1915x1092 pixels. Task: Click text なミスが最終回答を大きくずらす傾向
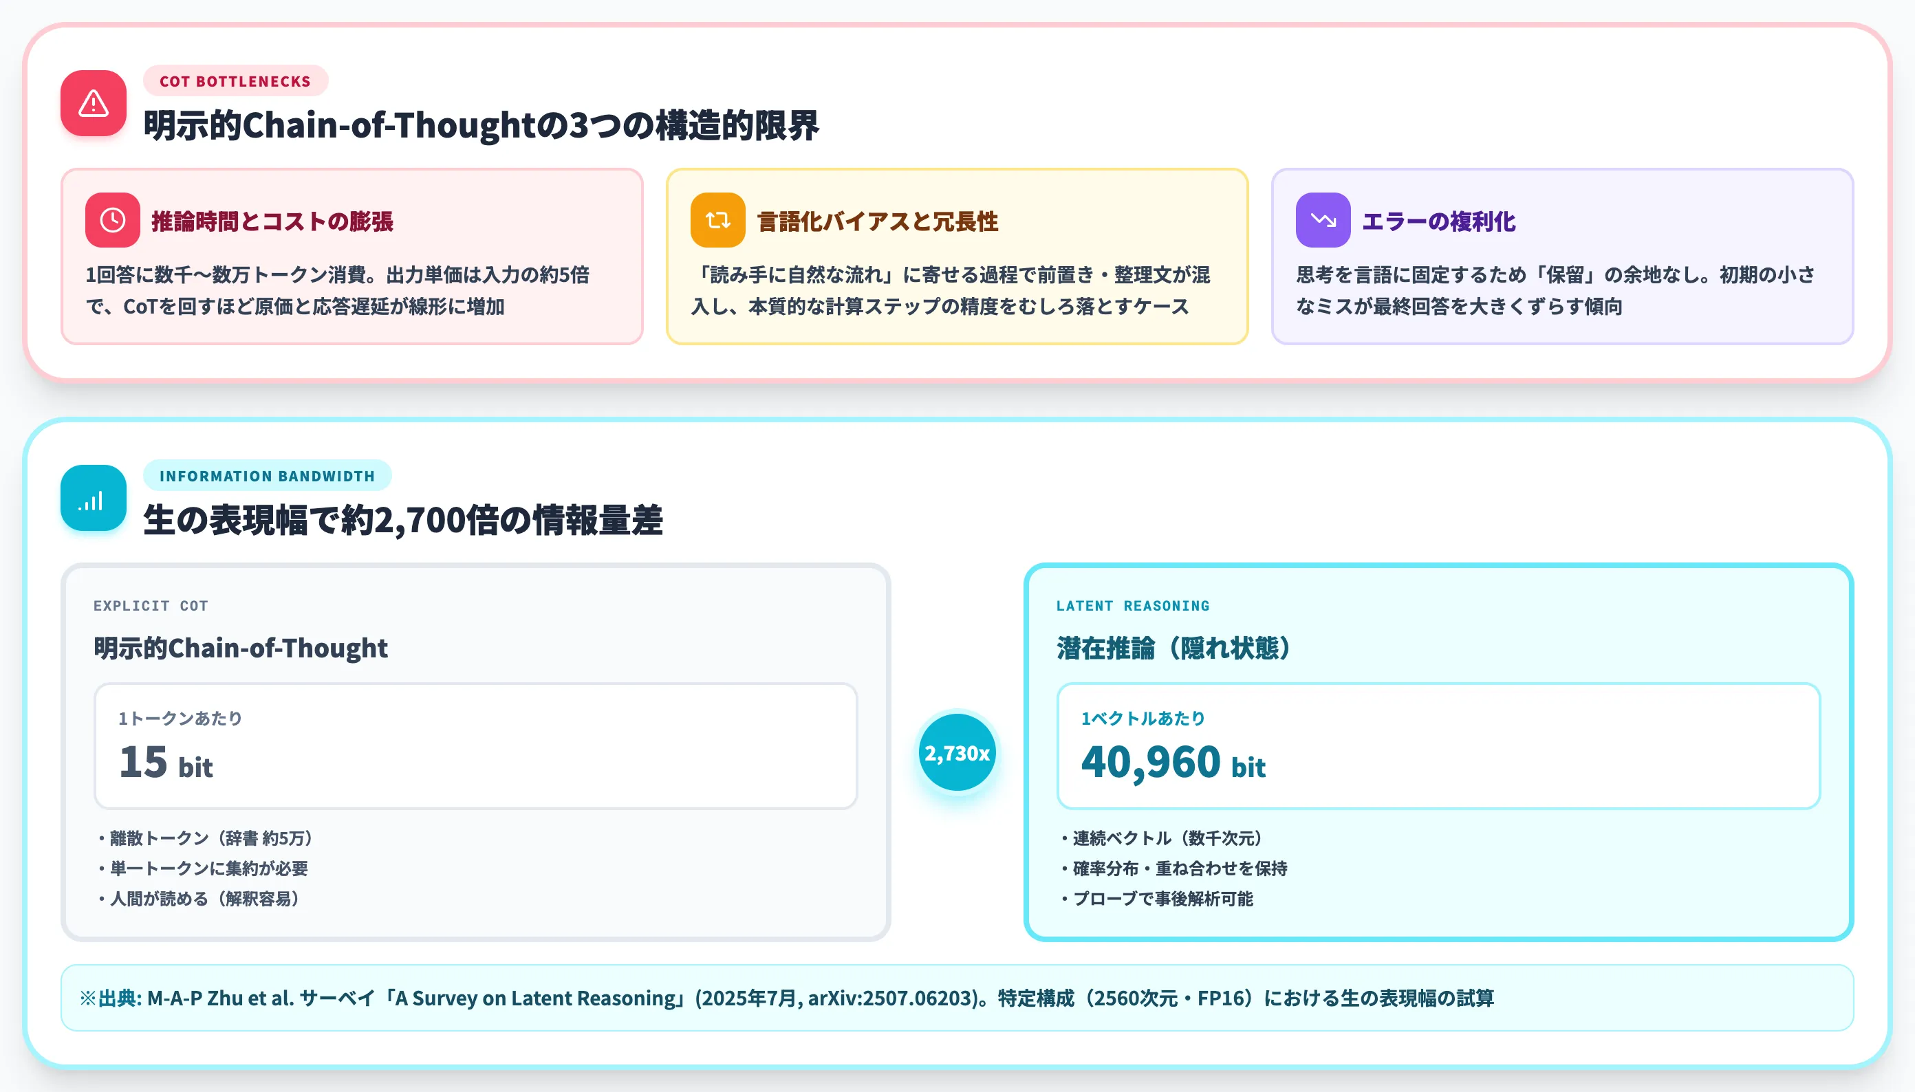1459,306
